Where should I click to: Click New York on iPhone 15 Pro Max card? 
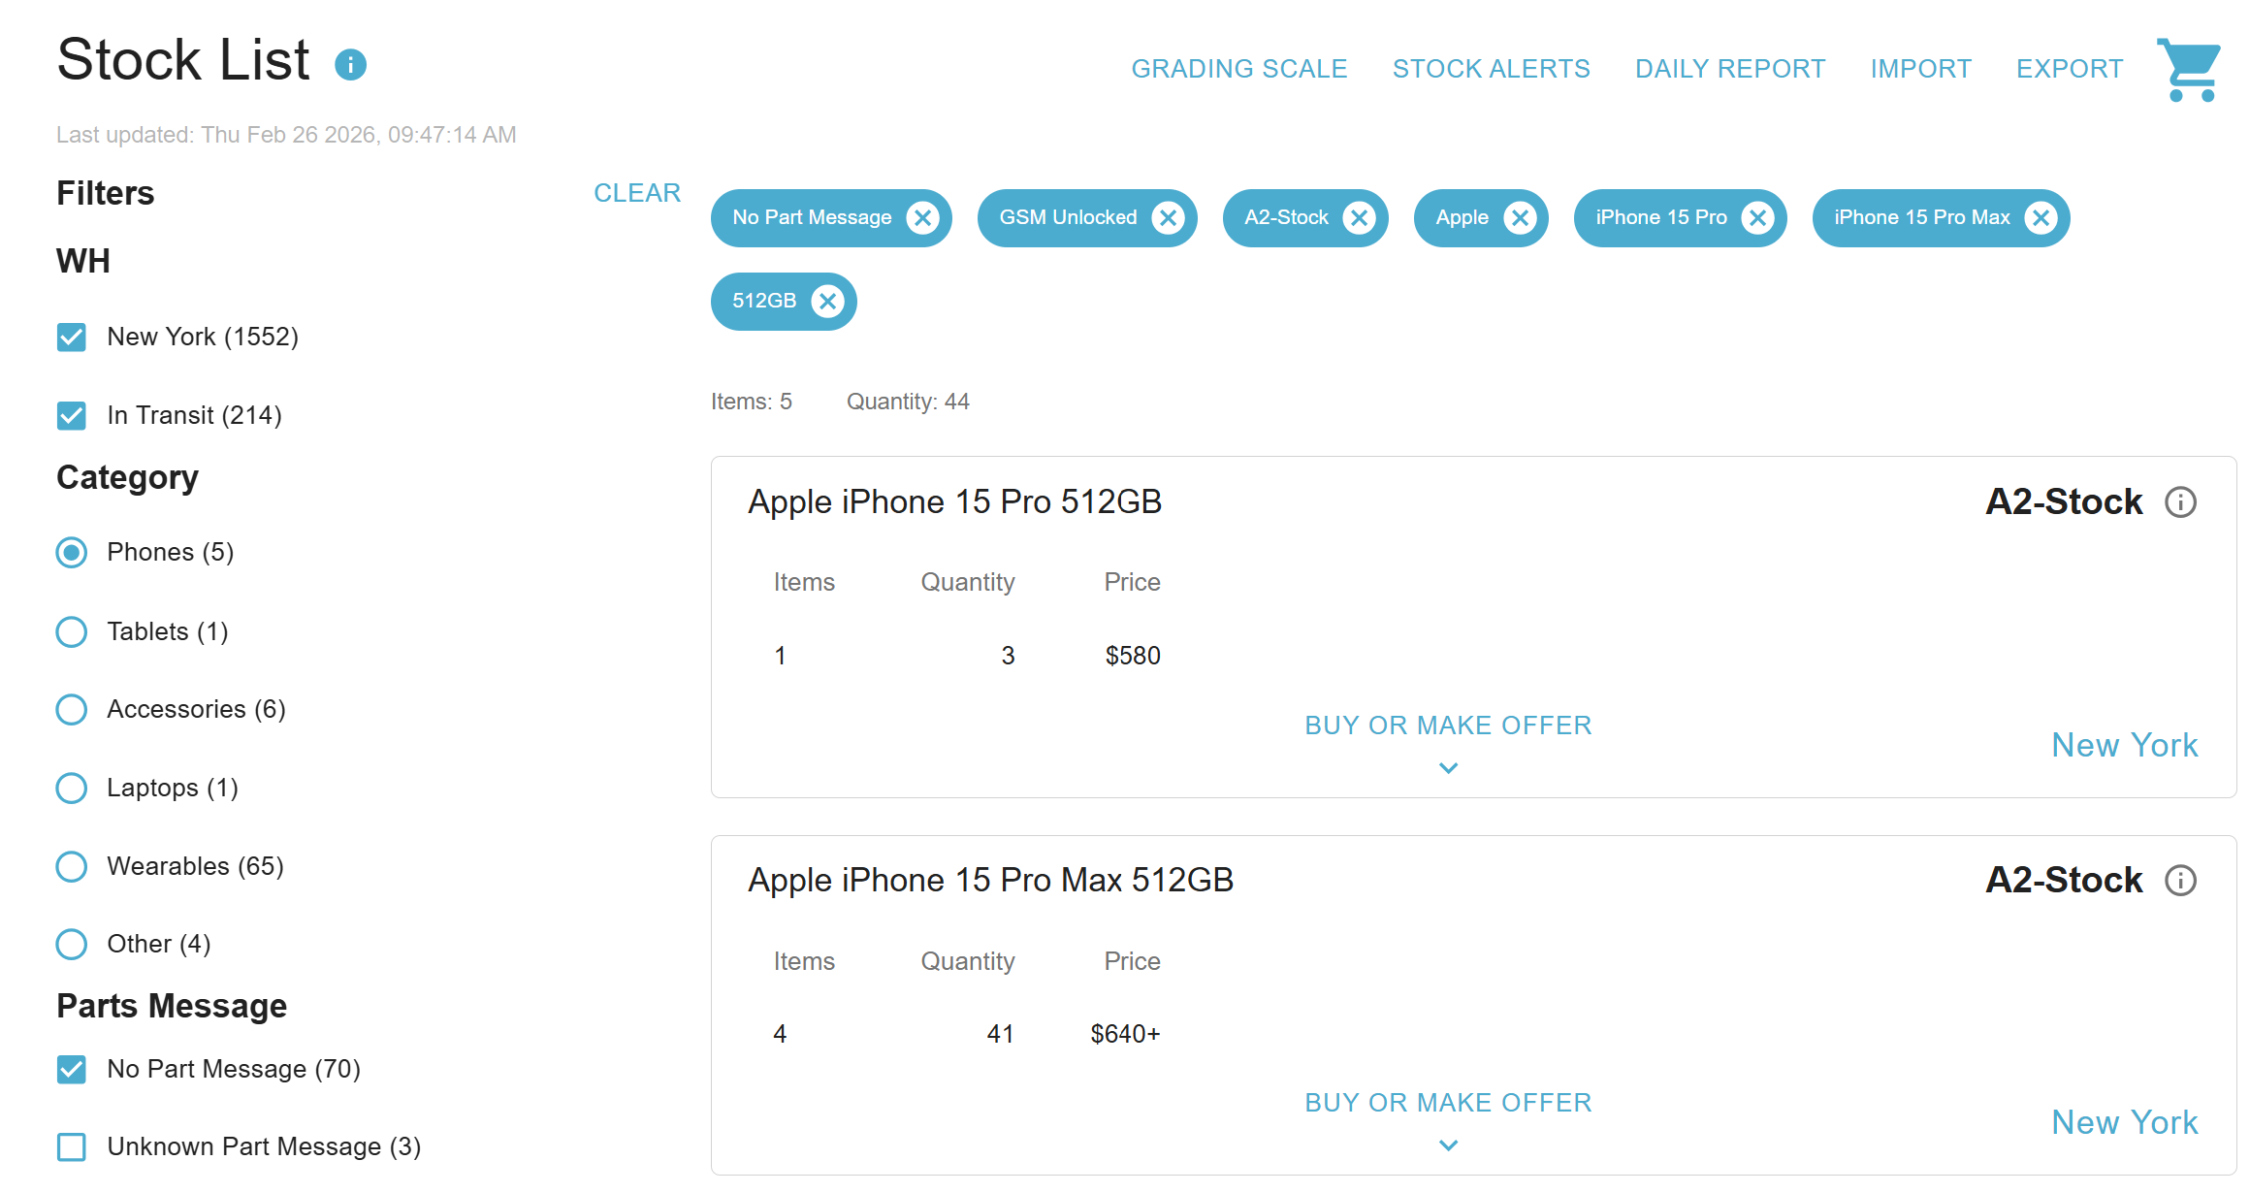(2125, 1122)
